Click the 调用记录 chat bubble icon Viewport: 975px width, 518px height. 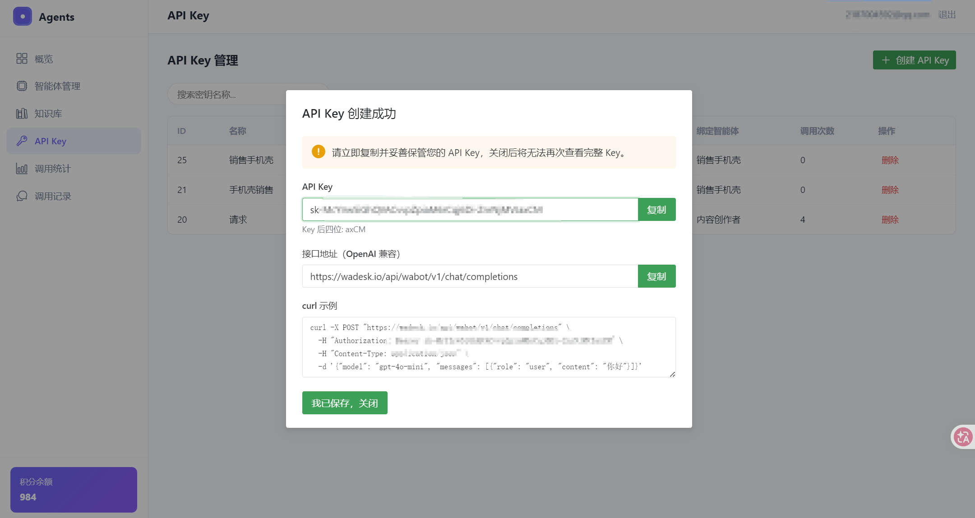tap(22, 196)
